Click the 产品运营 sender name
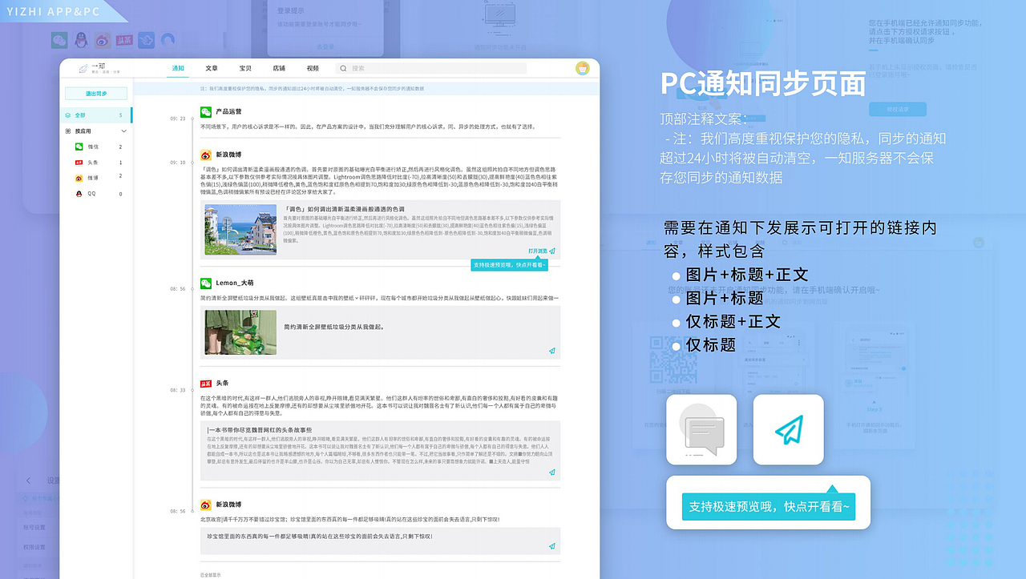 tap(229, 111)
